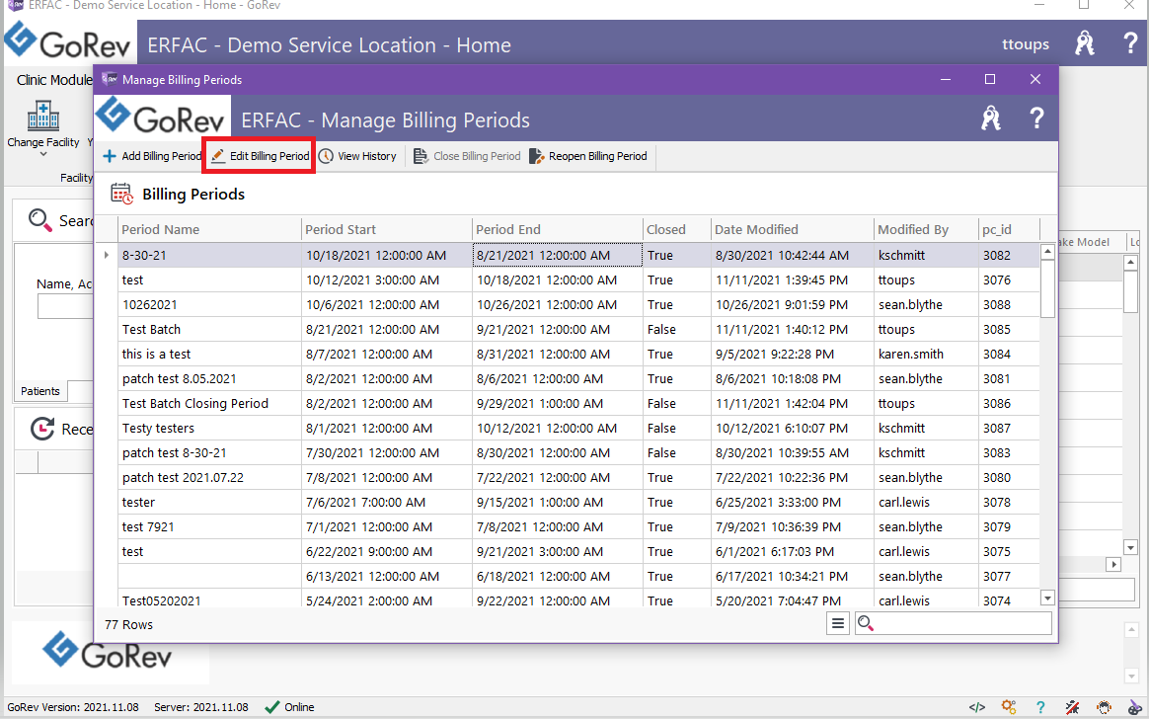Click the keys icon in the Home window header
Viewport: 1149px width, 719px height.
(x=1085, y=44)
